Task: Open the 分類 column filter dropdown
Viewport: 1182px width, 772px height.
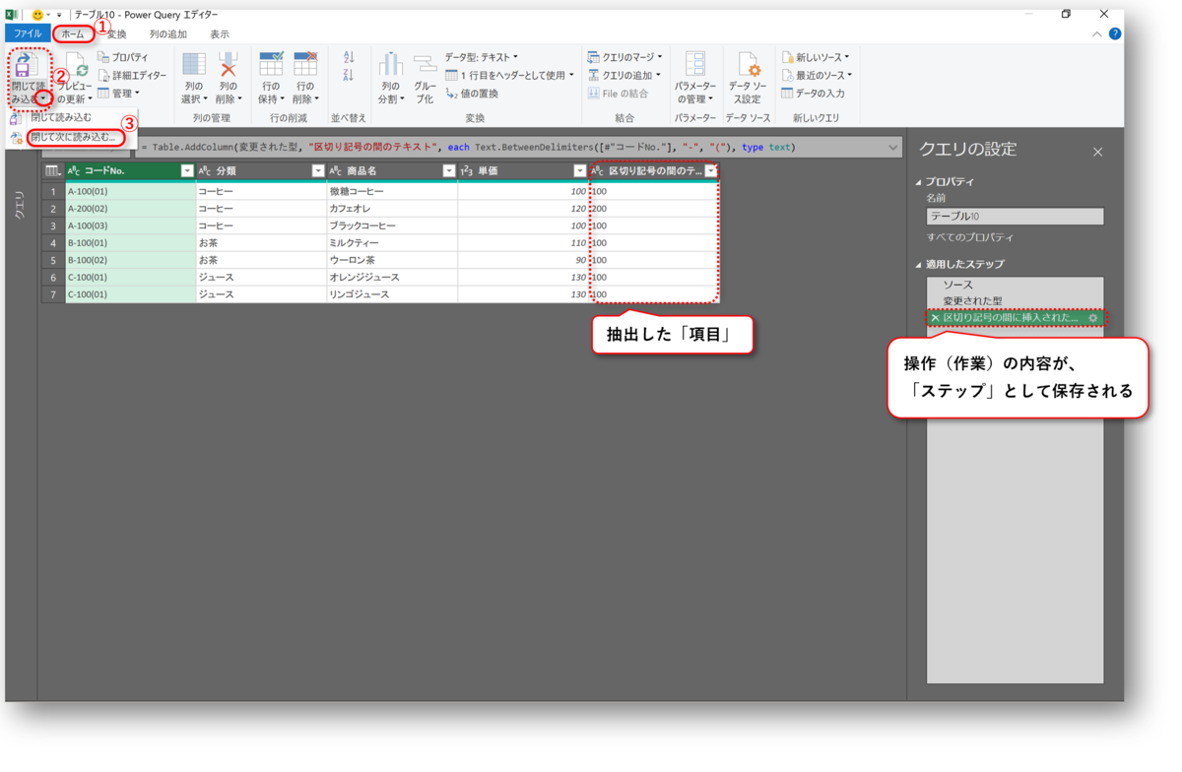Action: [x=318, y=170]
